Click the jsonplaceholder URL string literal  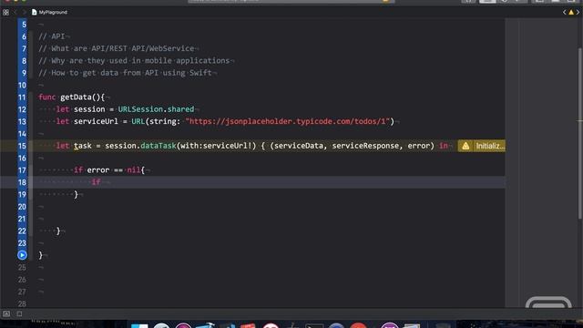point(288,121)
